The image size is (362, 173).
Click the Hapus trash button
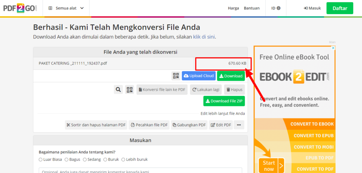234,90
